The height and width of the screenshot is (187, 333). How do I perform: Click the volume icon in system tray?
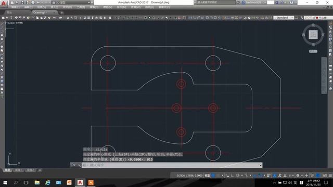pos(290,183)
